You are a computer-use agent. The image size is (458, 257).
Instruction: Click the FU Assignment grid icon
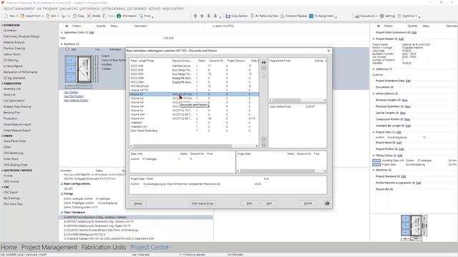click(x=311, y=16)
